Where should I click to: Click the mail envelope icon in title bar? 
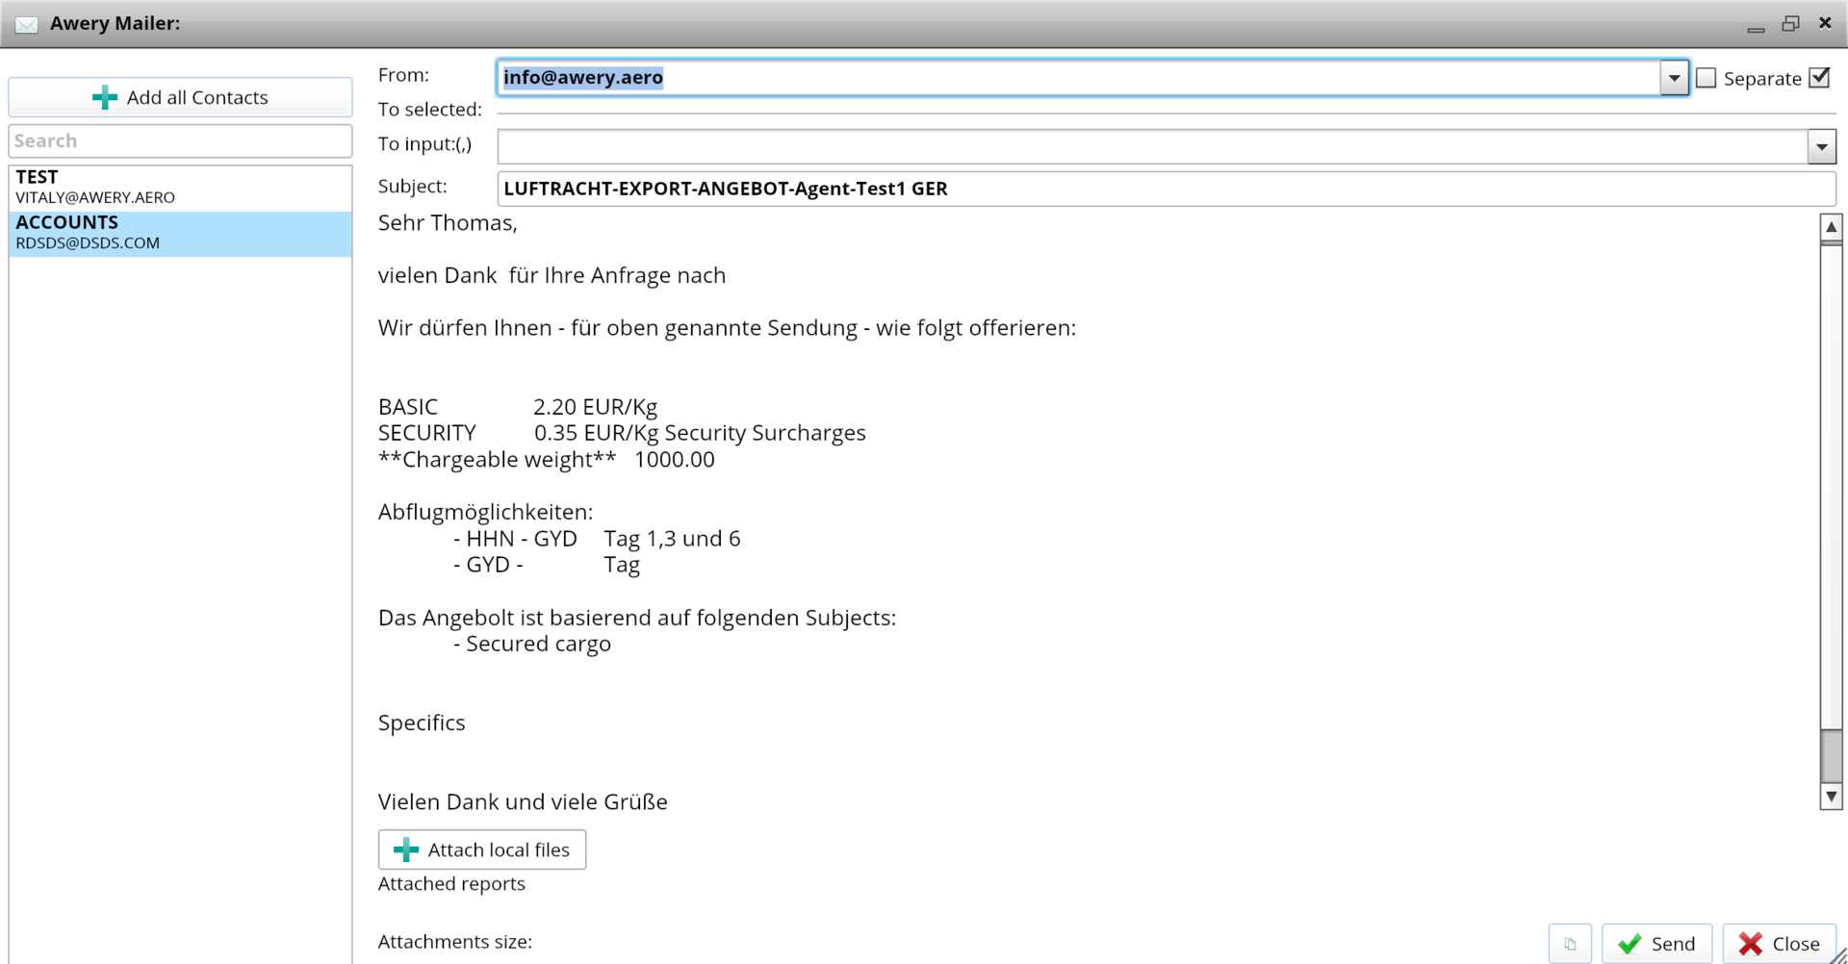[26, 24]
